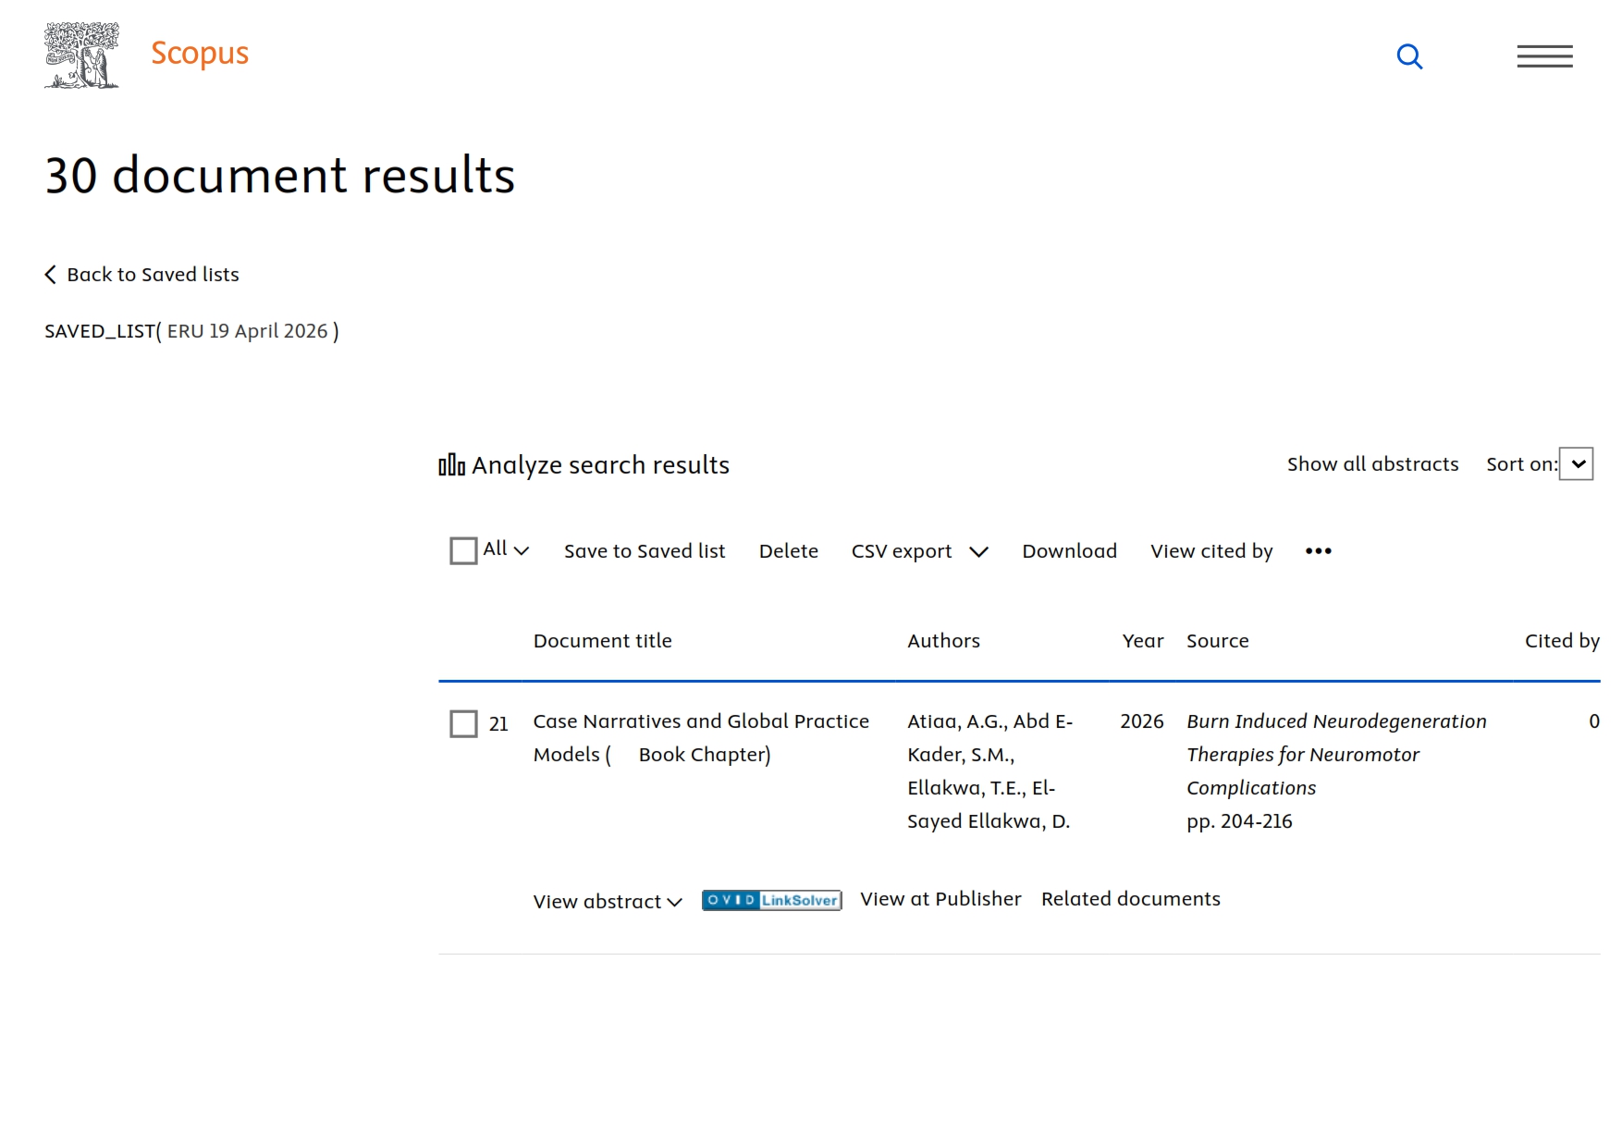Open the search magnifier icon
1622x1146 pixels.
1408,56
